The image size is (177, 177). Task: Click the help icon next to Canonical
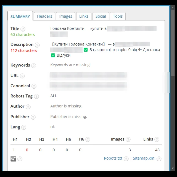click(34, 86)
